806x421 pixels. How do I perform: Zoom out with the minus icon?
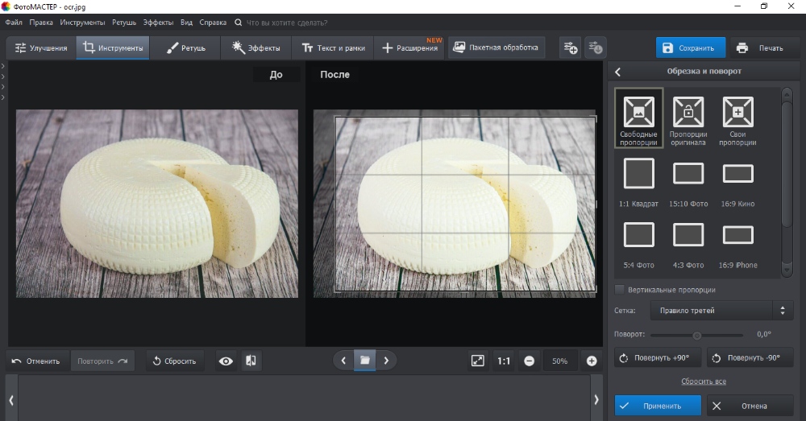[529, 361]
